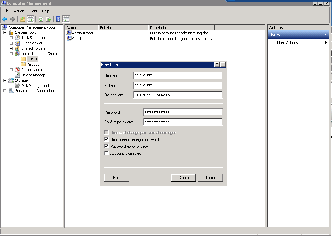Select Disk Management icon in tree
The height and width of the screenshot is (236, 332).
point(17,86)
